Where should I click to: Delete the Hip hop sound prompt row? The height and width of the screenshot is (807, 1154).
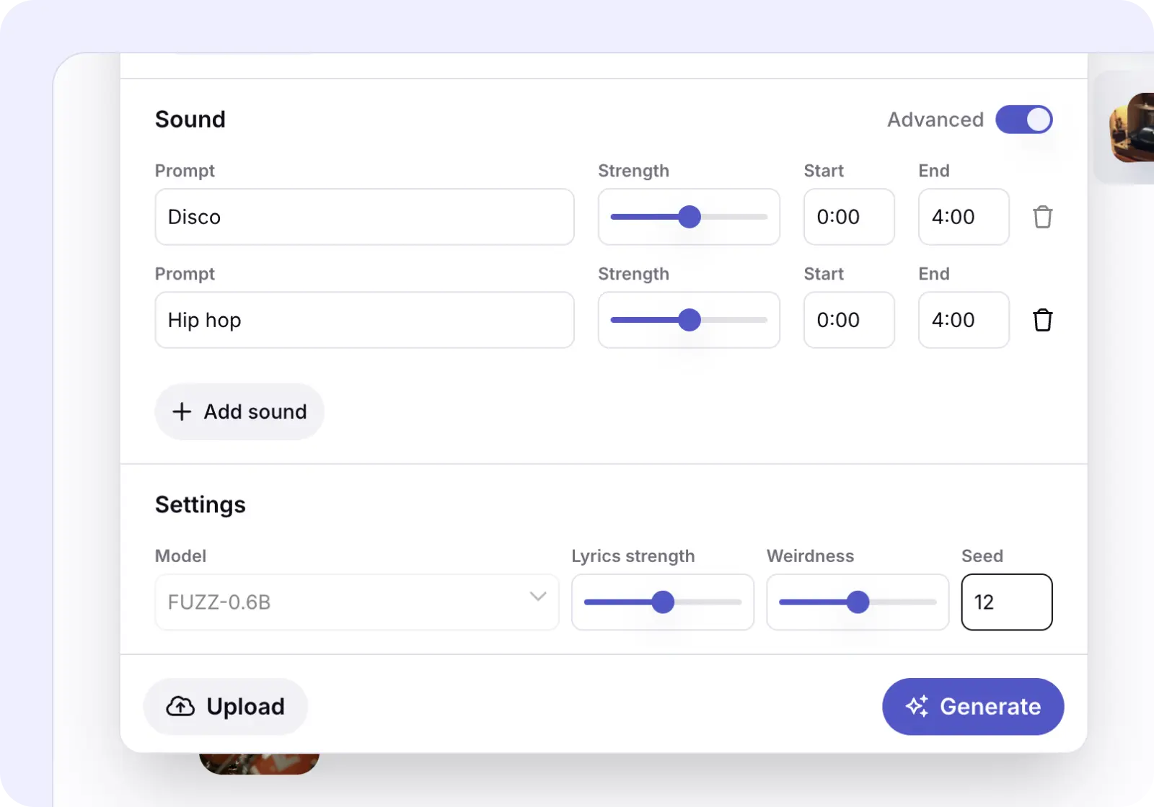click(x=1042, y=320)
